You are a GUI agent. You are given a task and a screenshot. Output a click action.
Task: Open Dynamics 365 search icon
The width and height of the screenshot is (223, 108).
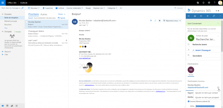(214, 16)
